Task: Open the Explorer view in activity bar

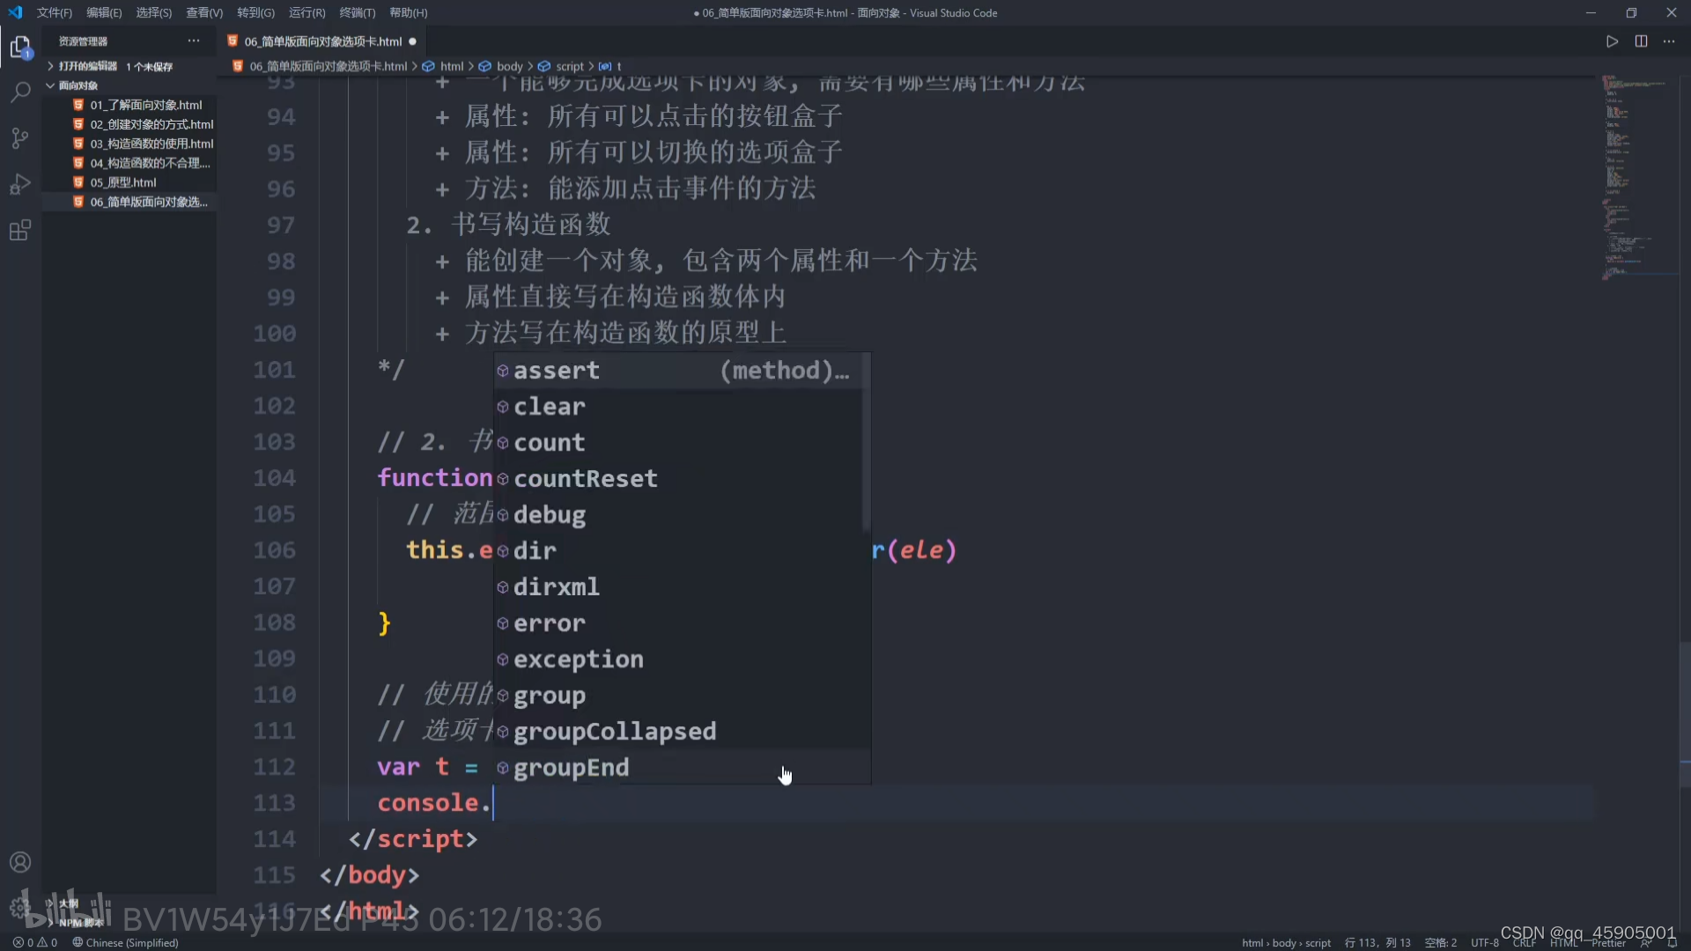Action: [20, 47]
